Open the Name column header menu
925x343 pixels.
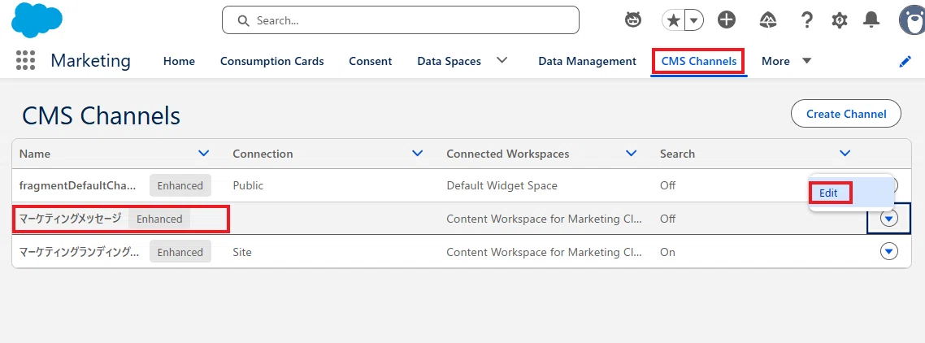click(x=203, y=154)
